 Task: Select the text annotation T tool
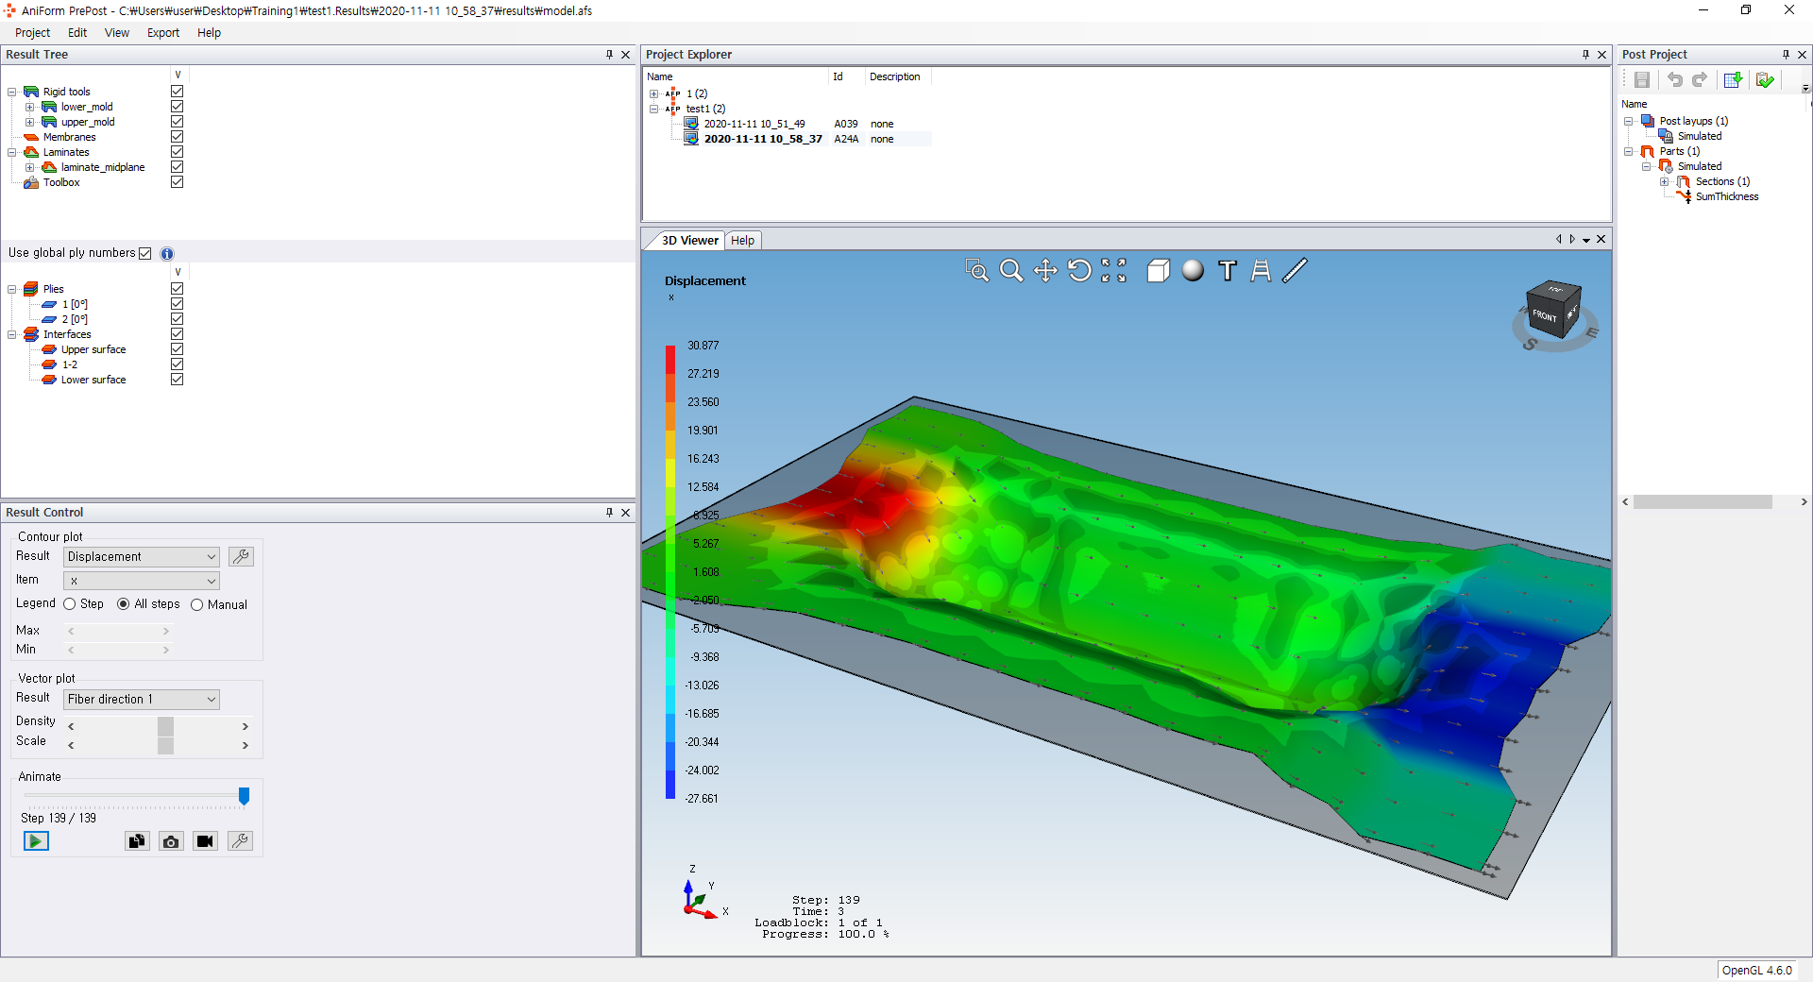1228,271
